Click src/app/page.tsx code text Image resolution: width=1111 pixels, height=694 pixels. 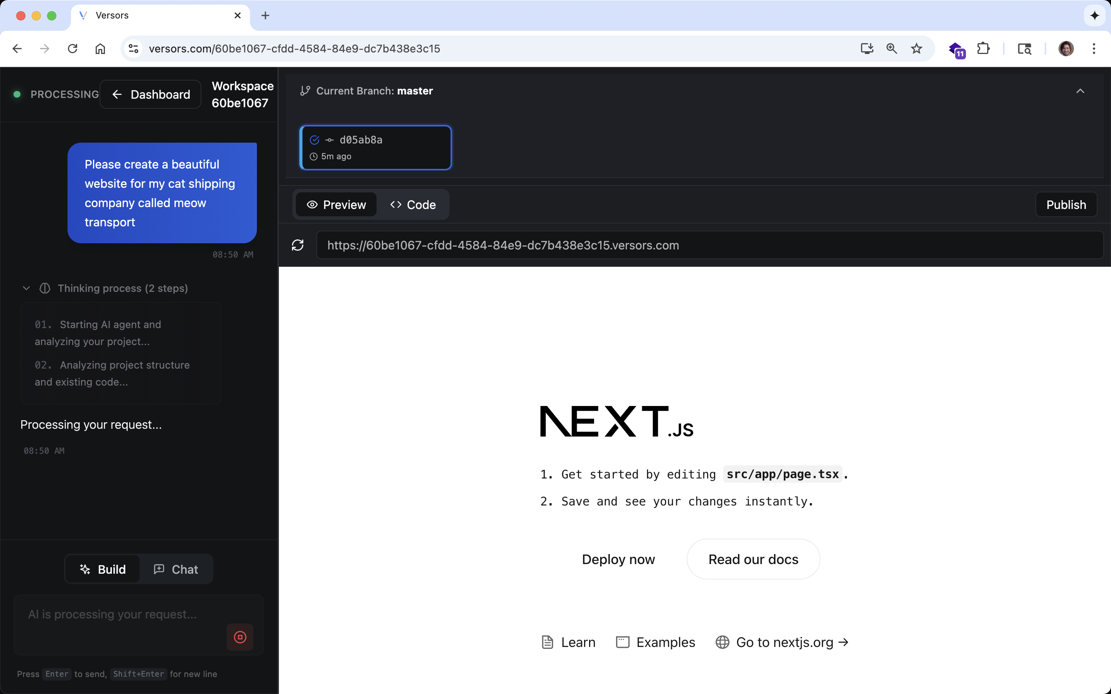(782, 474)
